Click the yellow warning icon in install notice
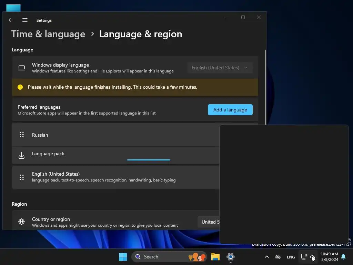 (20, 87)
